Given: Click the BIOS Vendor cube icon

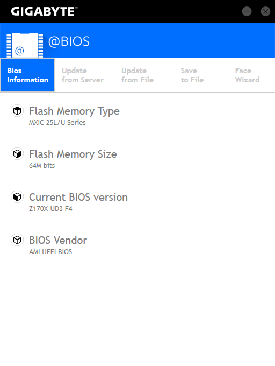Looking at the screenshot, I should tap(17, 240).
